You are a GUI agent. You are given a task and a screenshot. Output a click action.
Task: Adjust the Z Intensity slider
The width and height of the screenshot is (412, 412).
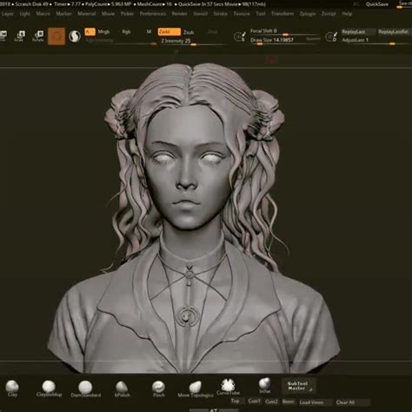click(193, 42)
